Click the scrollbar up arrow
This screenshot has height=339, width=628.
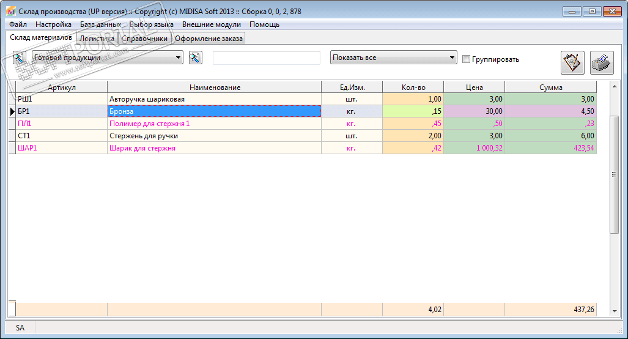[x=615, y=86]
